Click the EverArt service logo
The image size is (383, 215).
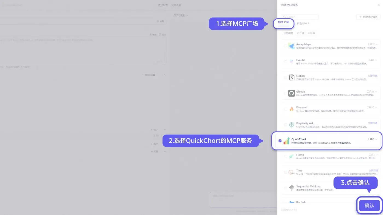pos(291,62)
